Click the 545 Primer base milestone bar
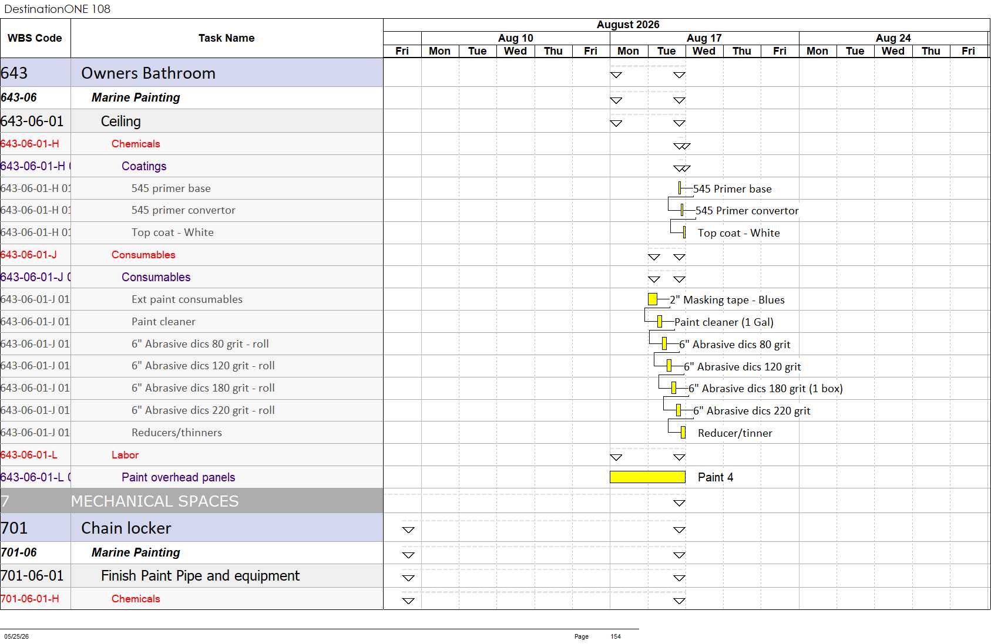 (x=680, y=188)
